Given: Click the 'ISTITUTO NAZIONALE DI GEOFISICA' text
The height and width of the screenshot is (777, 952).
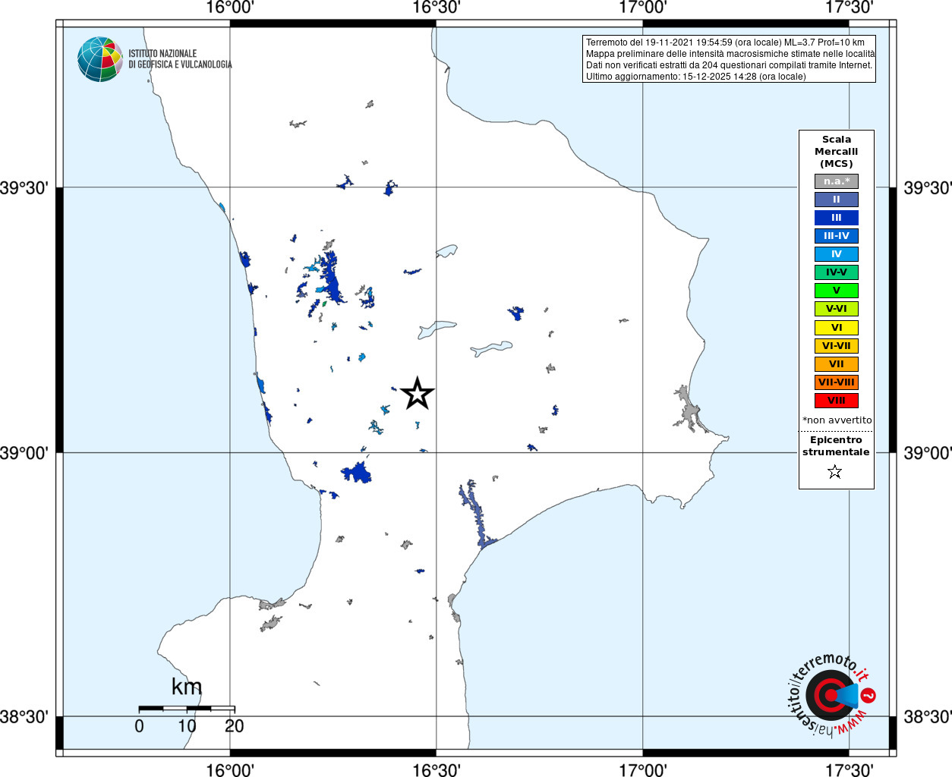Looking at the screenshot, I should 180,59.
